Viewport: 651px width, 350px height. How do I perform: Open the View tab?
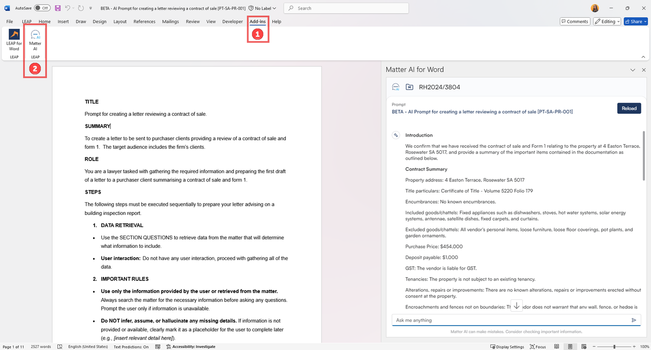(211, 21)
